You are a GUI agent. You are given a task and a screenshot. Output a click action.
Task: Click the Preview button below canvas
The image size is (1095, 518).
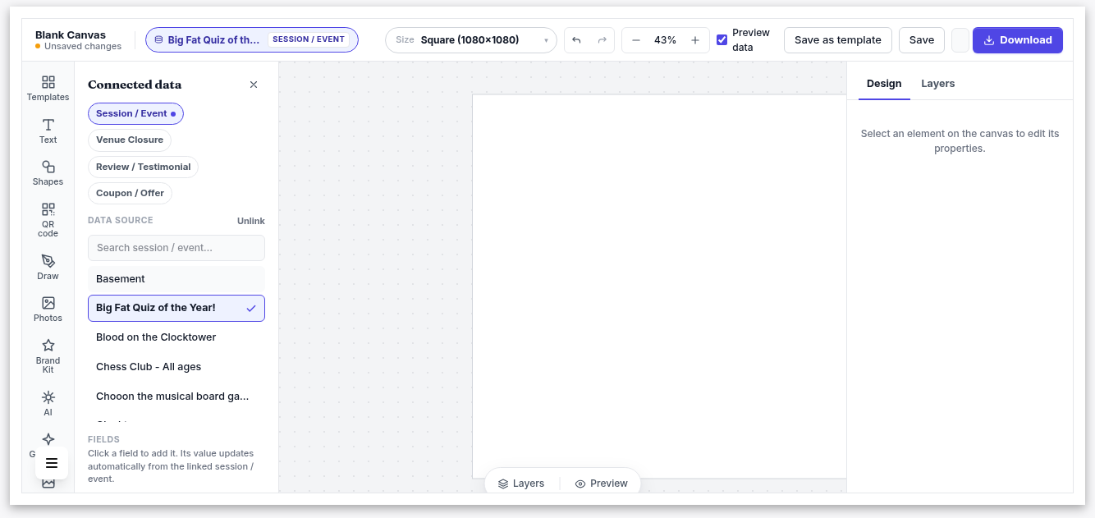click(x=602, y=484)
